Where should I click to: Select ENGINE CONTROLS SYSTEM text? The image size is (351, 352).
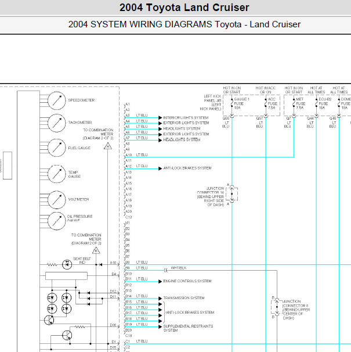point(187,281)
